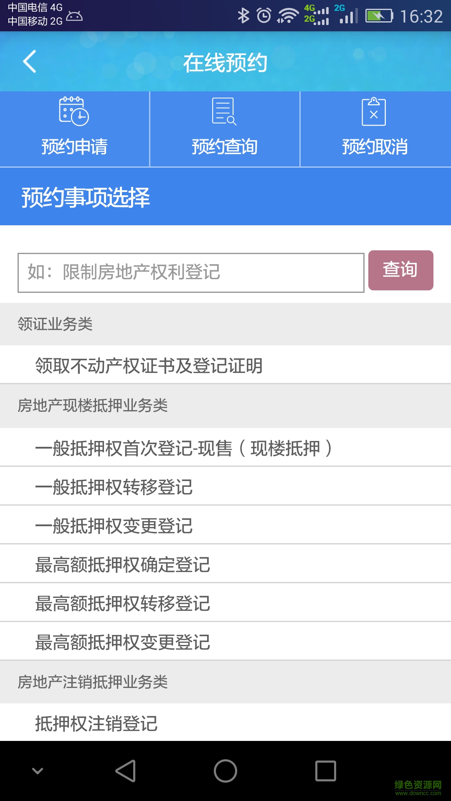Open the 预约申请 calendar icon
This screenshot has width=451, height=801.
[74, 111]
